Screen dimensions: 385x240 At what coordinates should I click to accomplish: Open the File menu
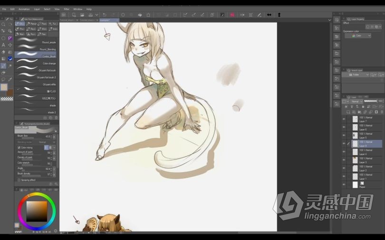pos(4,9)
